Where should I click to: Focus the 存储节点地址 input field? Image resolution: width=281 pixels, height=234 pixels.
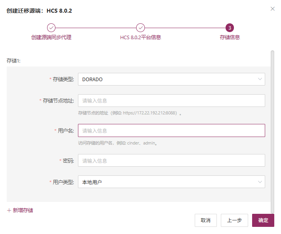[171, 101]
